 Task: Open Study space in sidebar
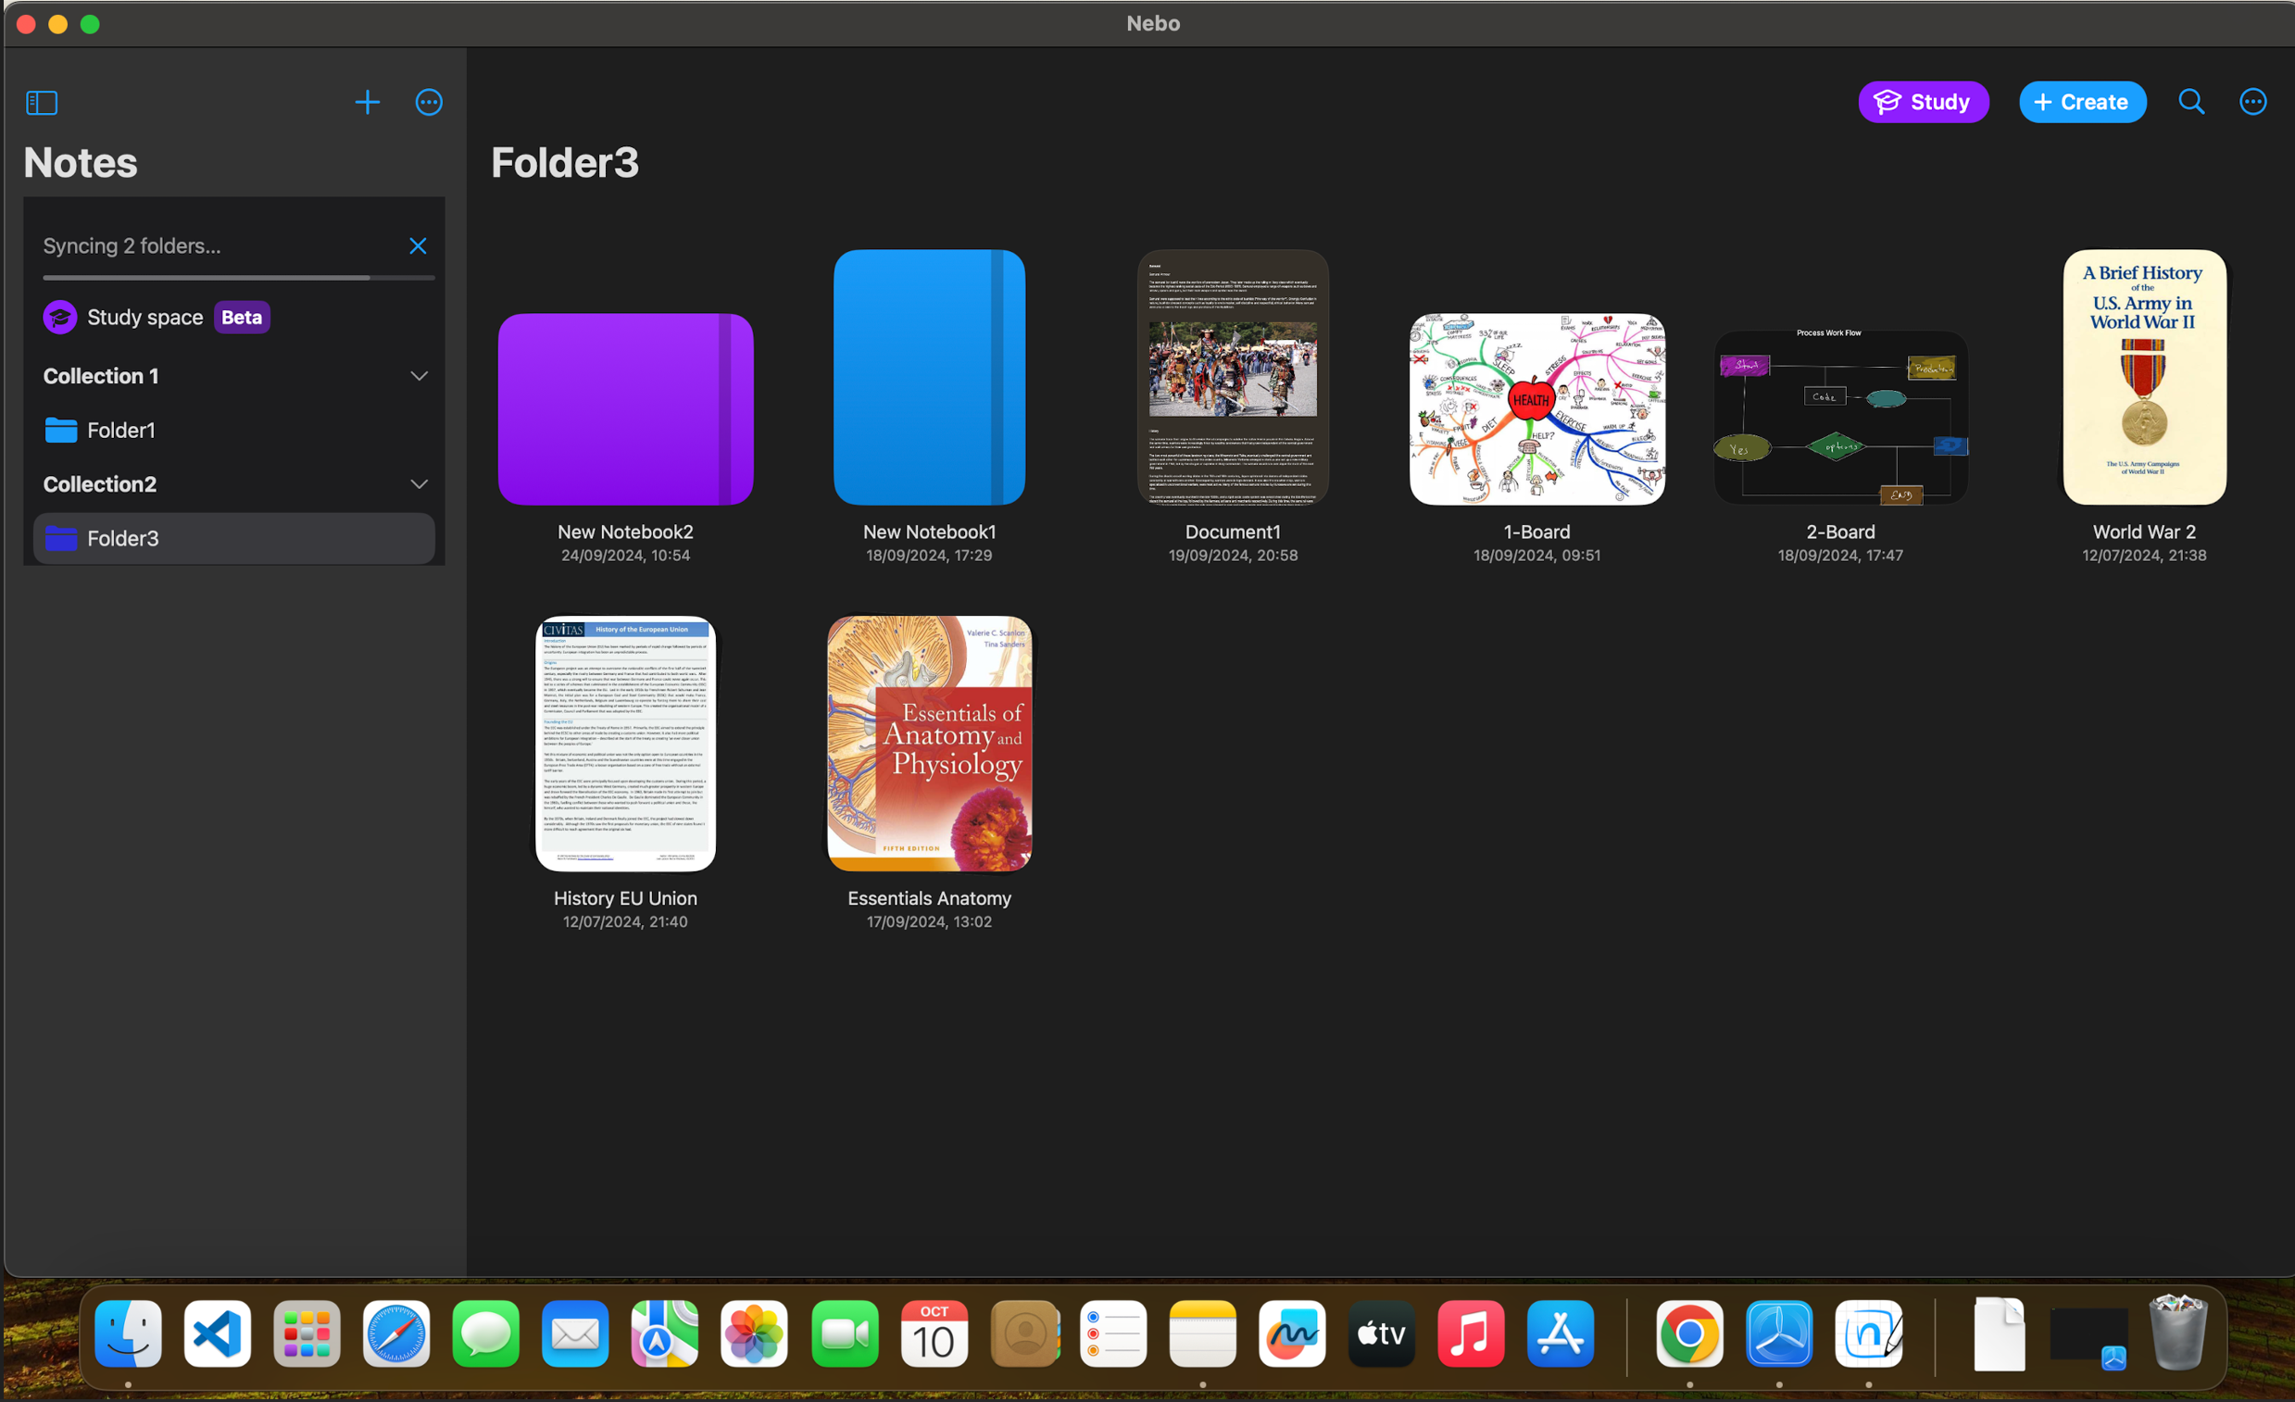(144, 318)
